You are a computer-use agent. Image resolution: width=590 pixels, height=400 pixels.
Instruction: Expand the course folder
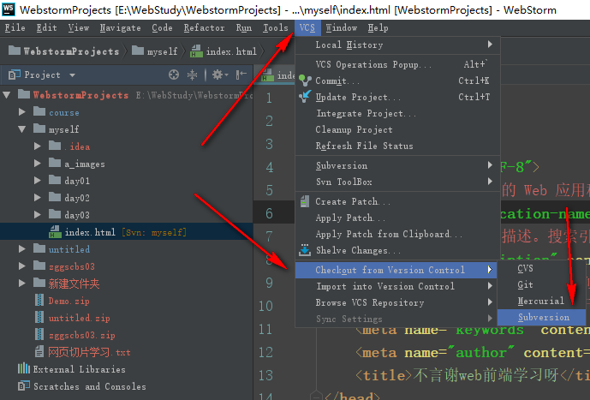(22, 111)
